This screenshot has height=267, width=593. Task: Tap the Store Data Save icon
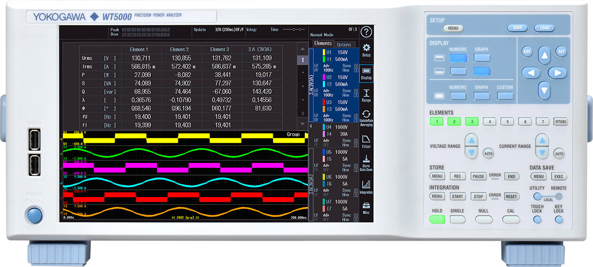click(x=366, y=164)
